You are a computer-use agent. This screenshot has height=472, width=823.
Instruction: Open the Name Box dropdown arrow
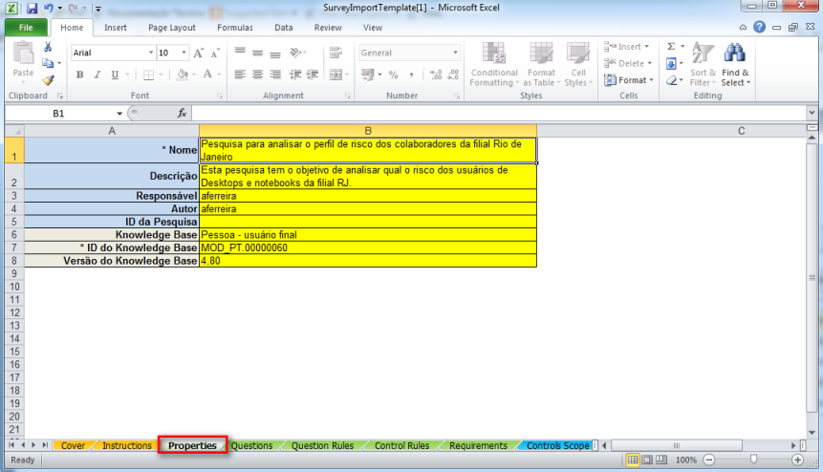(119, 114)
